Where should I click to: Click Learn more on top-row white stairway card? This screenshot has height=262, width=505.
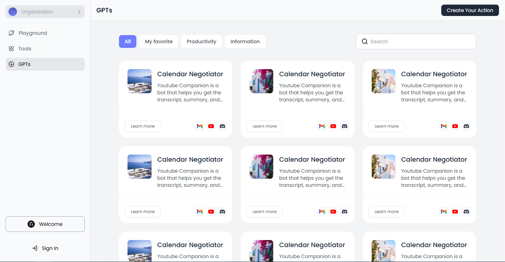pyautogui.click(x=387, y=126)
